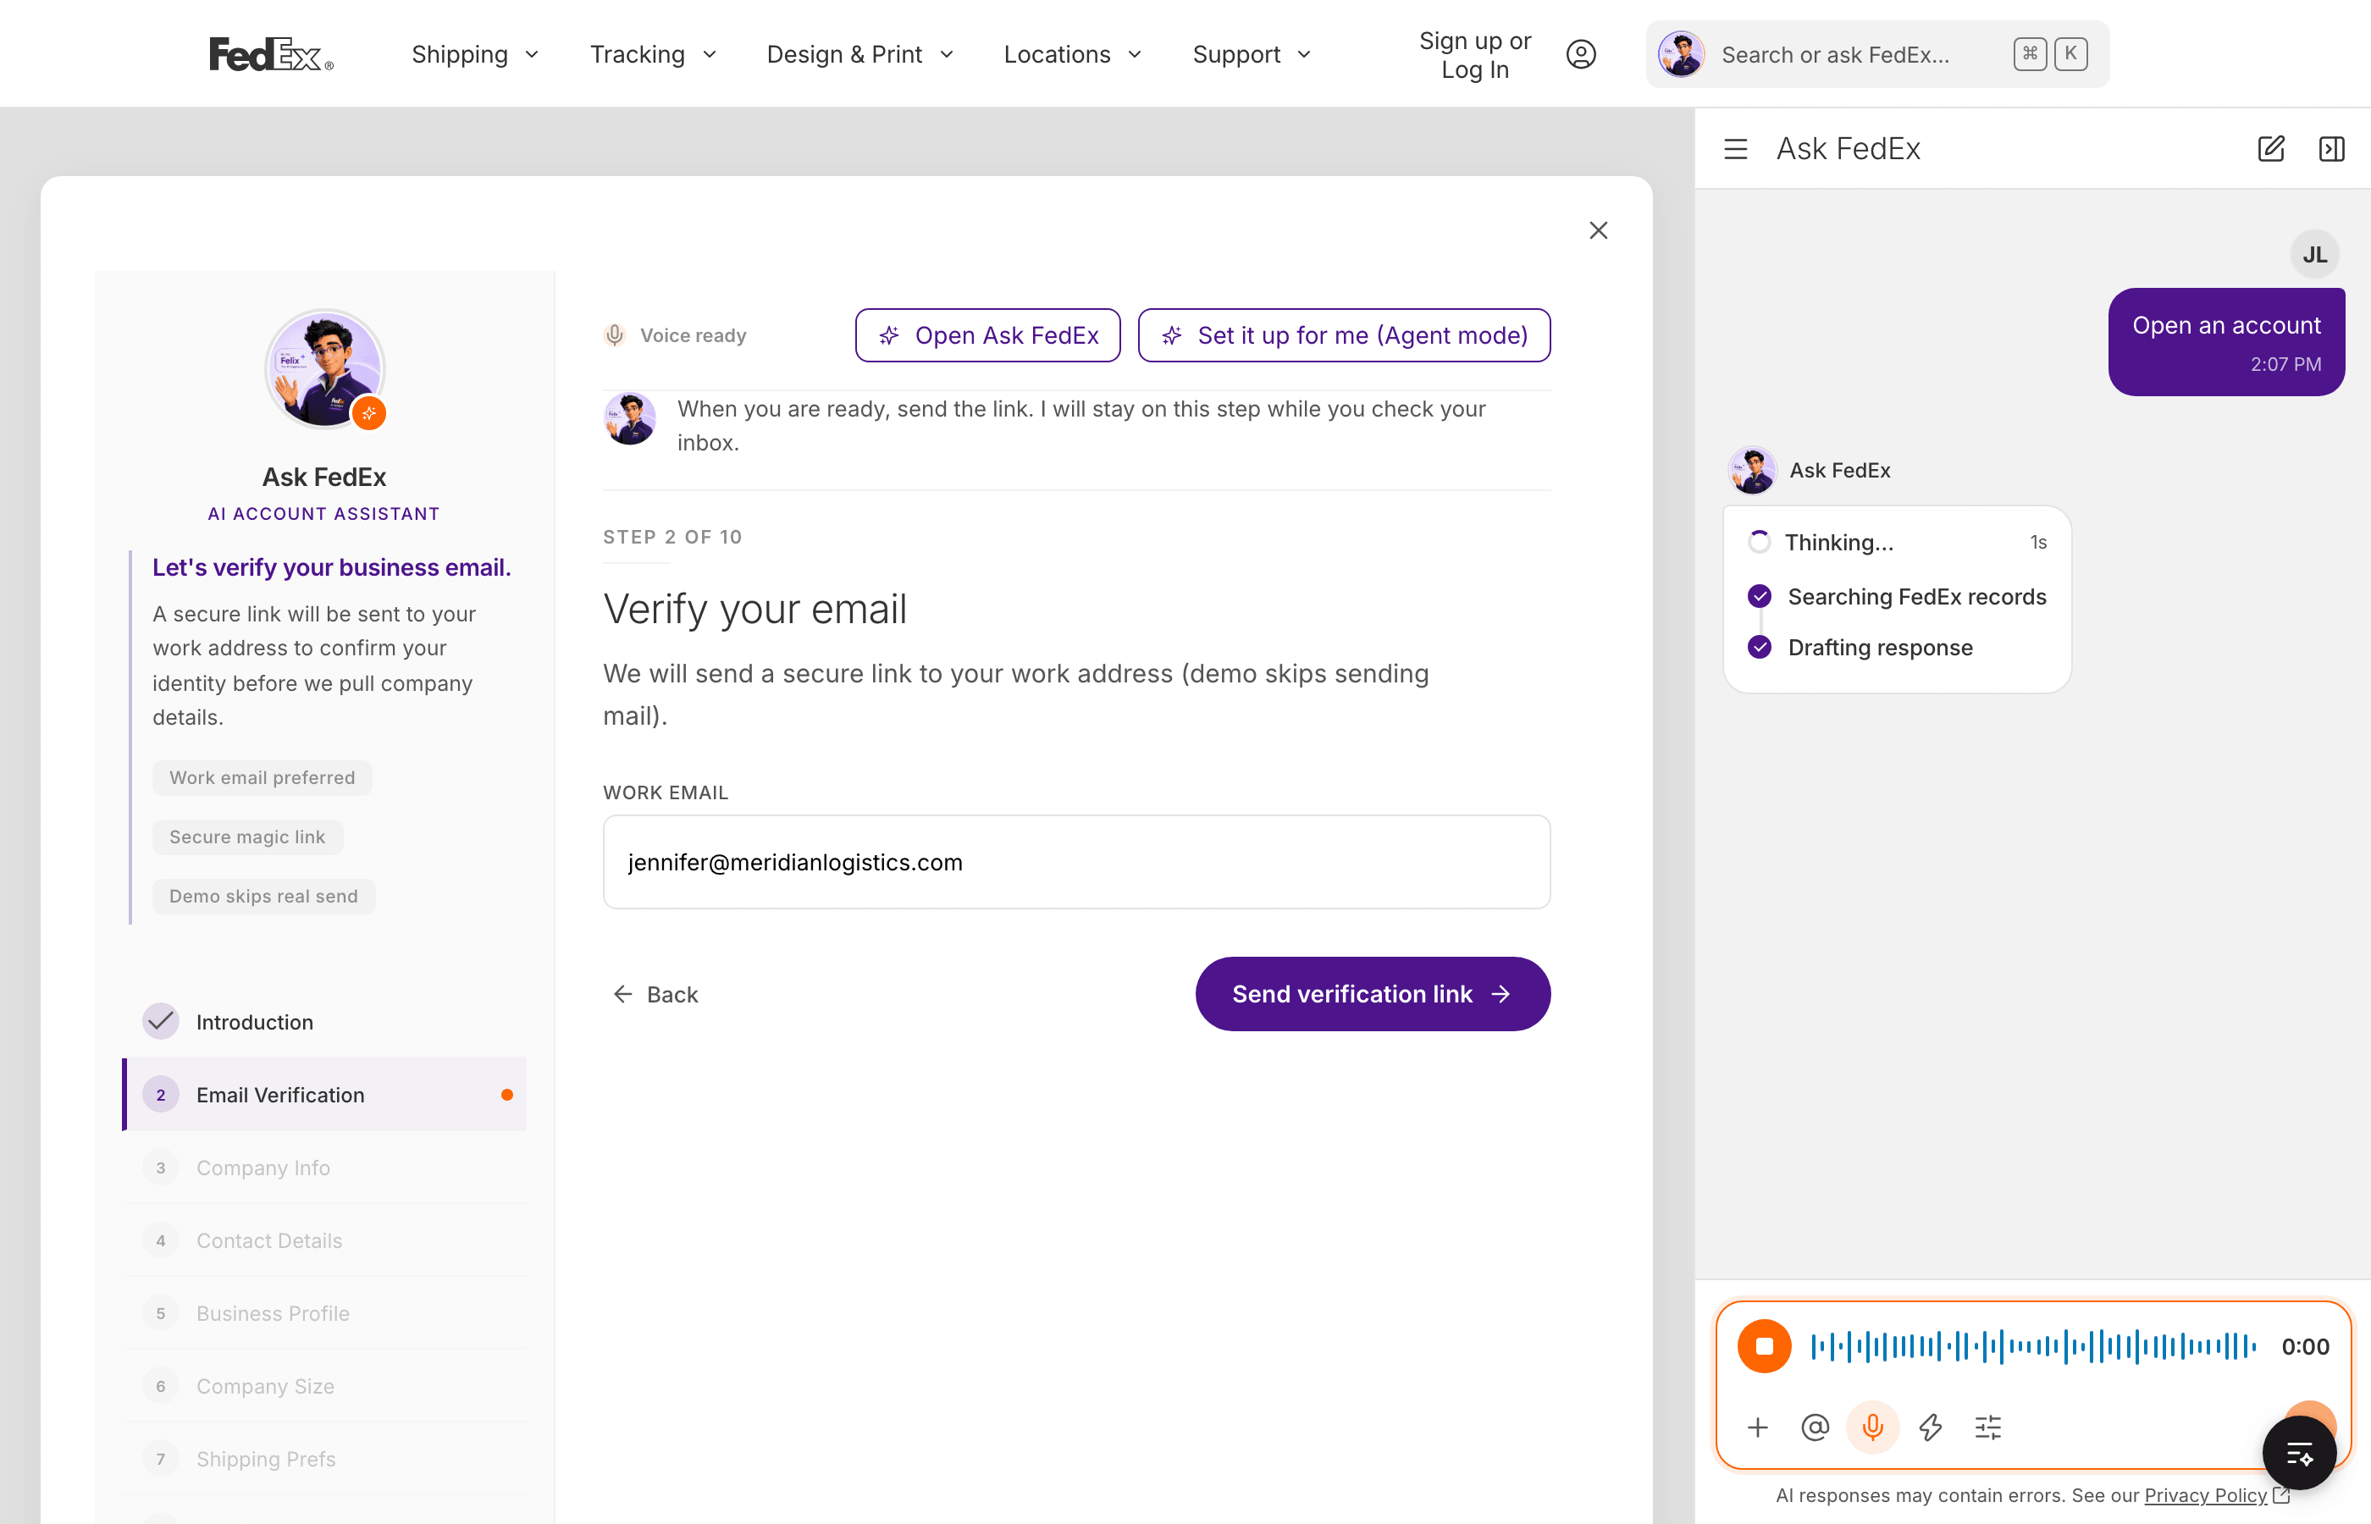Click the Thinking... status row
Viewport: 2371px width, 1524px height.
click(1897, 543)
